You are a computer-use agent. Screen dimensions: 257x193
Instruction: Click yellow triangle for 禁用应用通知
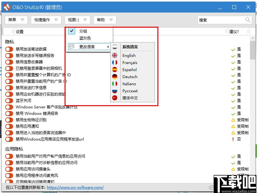[233, 126]
